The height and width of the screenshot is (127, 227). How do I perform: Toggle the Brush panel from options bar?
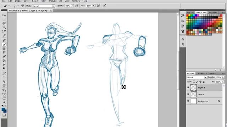click(22, 6)
